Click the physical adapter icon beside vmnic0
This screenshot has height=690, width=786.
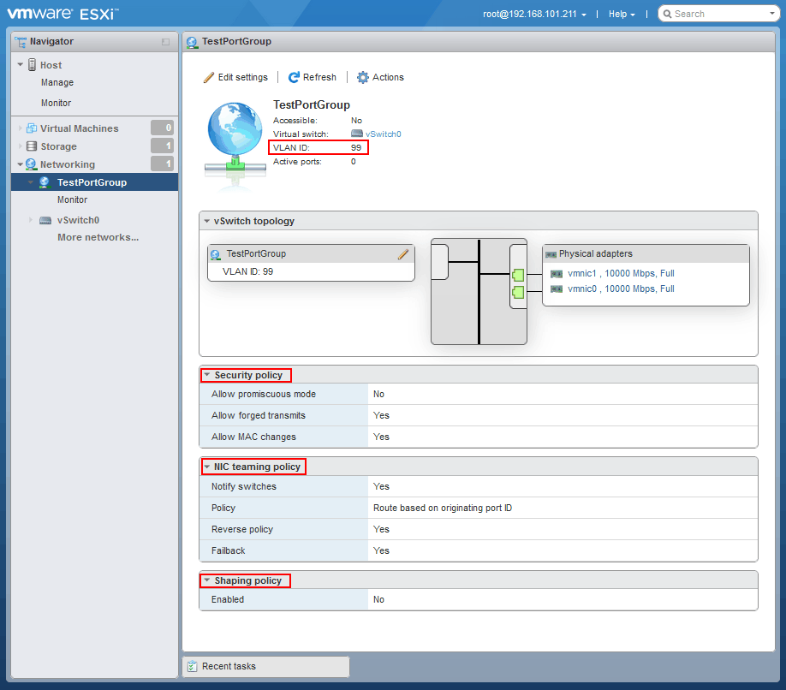click(x=556, y=288)
